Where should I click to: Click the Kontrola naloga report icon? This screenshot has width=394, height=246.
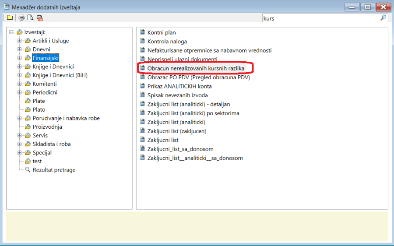coord(142,41)
